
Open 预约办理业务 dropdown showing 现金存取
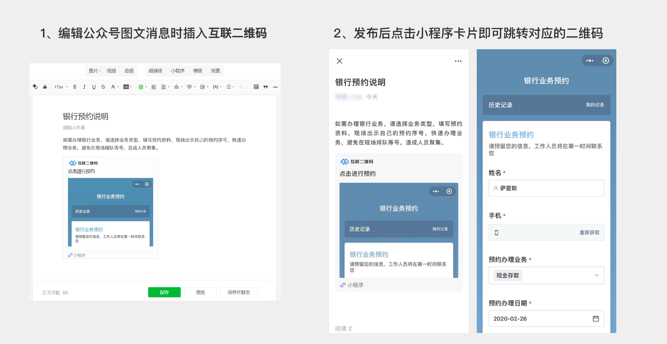[546, 276]
